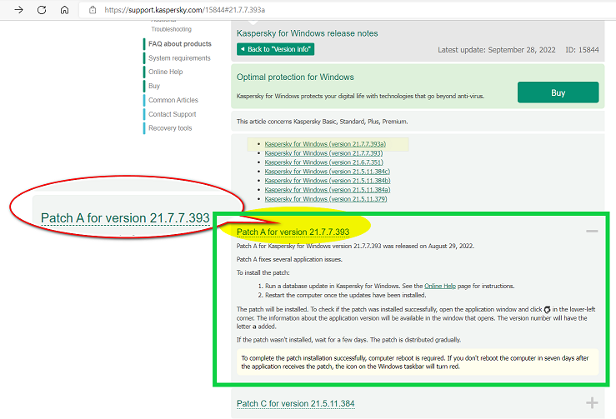This screenshot has height=419, width=616.
Task: Click the Optimal protection for Windows heading
Action: [295, 77]
